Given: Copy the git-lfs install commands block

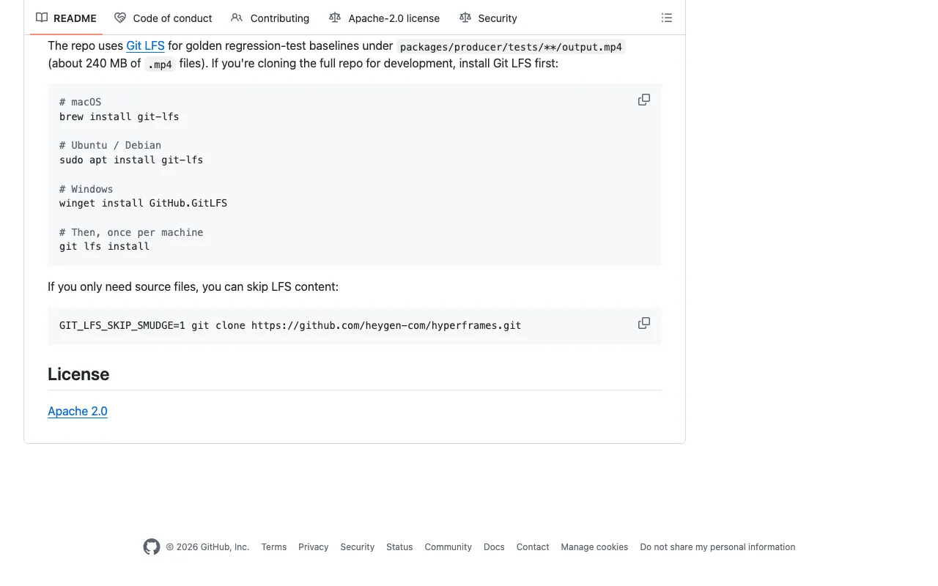Looking at the screenshot, I should coord(644,100).
